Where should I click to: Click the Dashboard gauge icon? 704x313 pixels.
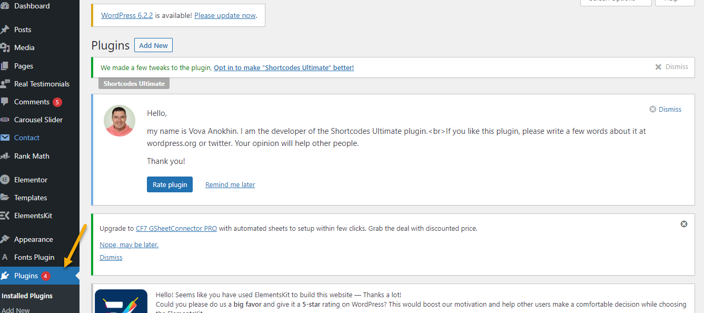pos(5,6)
